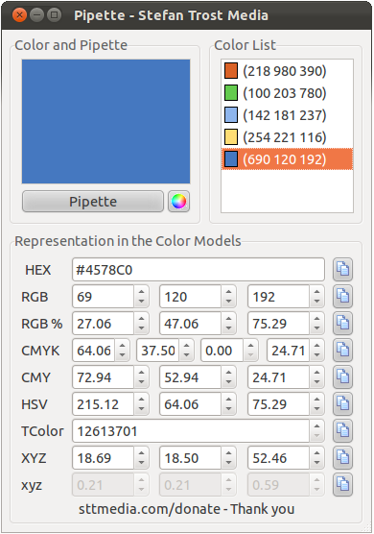Increase the RGB % value 27.06
The width and height of the screenshot is (374, 534).
141,319
